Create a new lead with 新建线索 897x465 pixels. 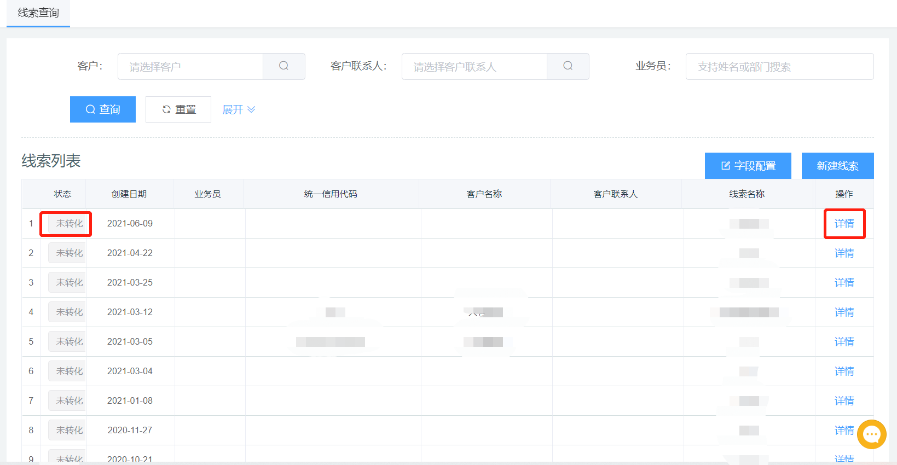837,166
